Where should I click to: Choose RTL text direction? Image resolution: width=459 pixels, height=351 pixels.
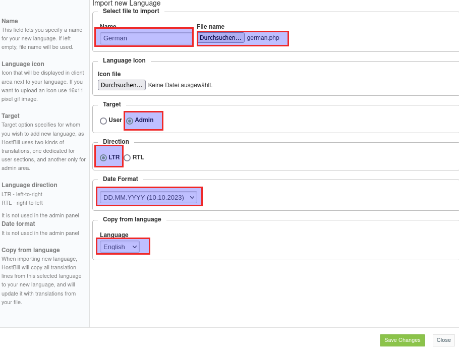pyautogui.click(x=127, y=158)
